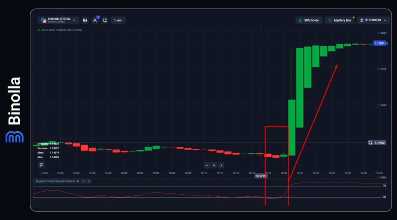The width and height of the screenshot is (397, 220).
Task: Click the red color dot of RSI indicator
Action: point(74,181)
